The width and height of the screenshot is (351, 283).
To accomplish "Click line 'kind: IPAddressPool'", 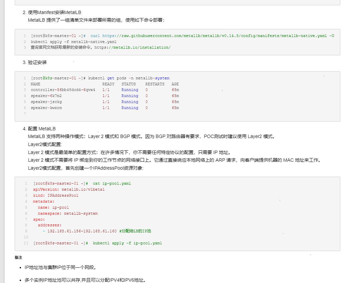I will pyautogui.click(x=56, y=196).
